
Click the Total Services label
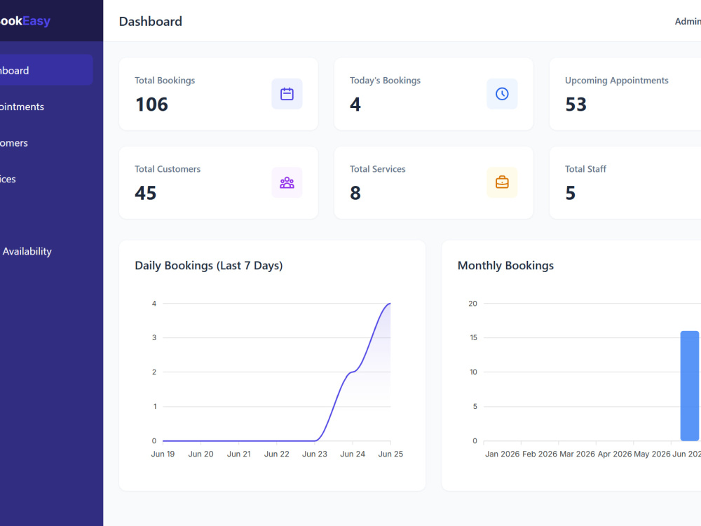378,169
